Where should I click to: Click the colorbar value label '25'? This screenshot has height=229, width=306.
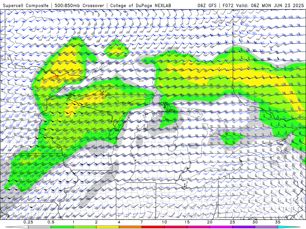[232, 222]
